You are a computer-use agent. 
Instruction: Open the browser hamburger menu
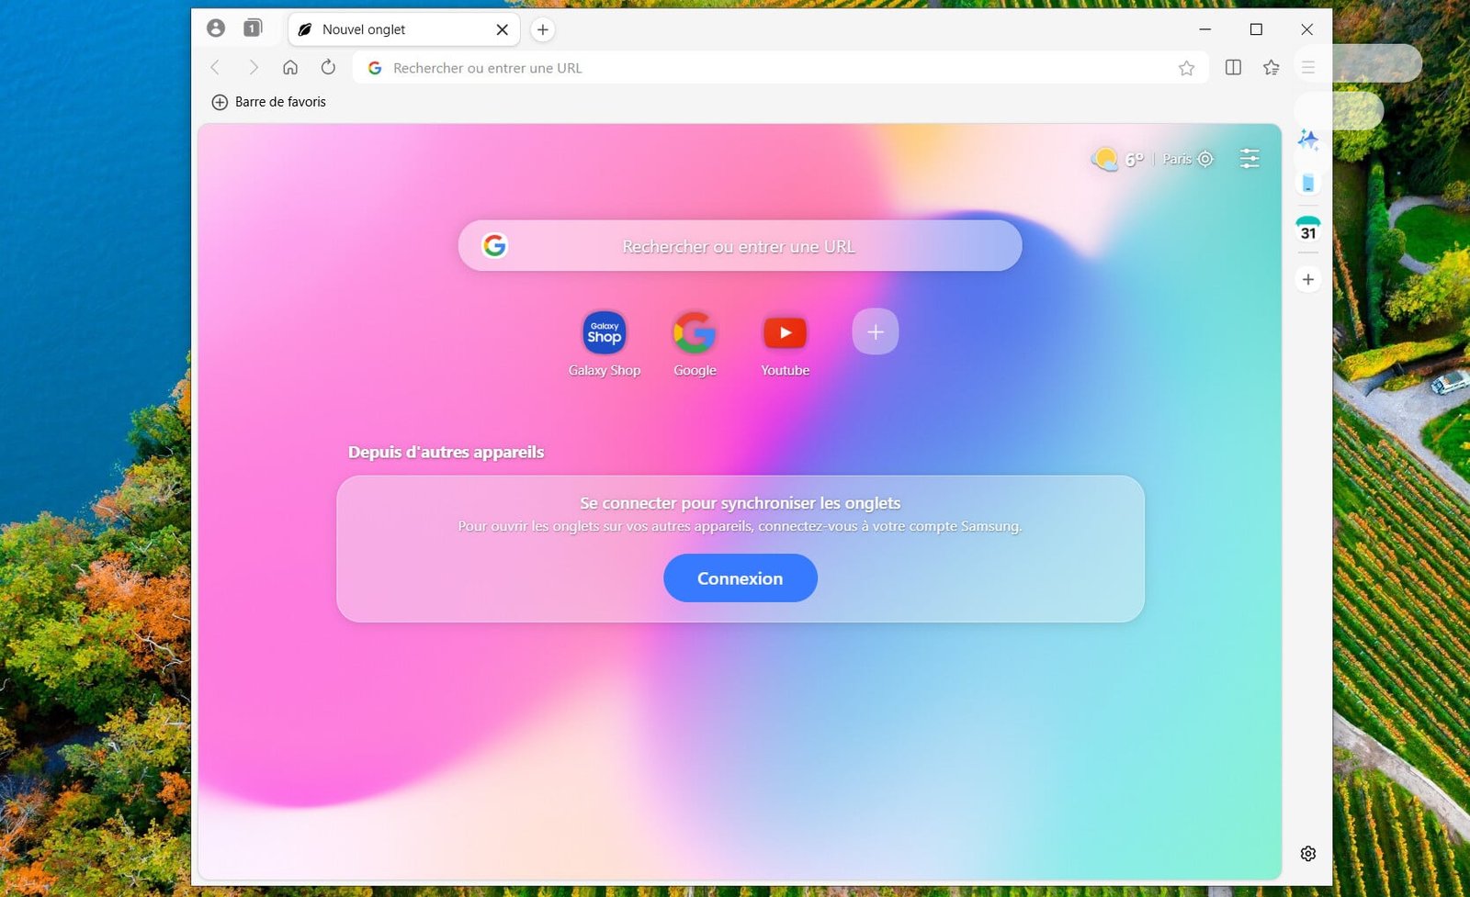coord(1308,67)
